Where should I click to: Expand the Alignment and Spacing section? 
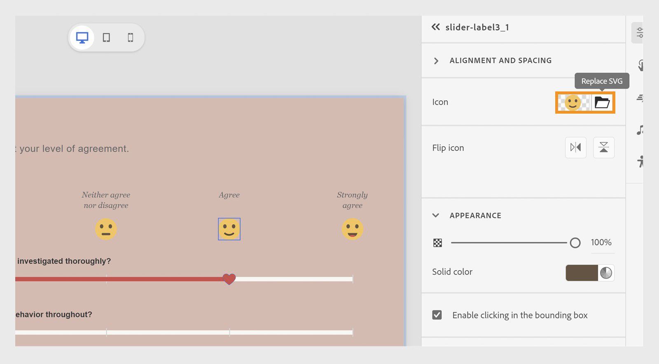click(436, 61)
